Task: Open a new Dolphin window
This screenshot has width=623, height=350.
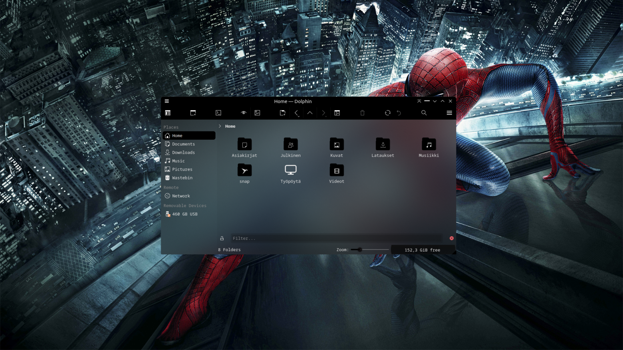Action: (x=193, y=113)
